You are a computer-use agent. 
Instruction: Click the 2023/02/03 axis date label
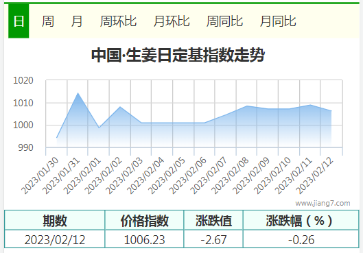click(124, 176)
